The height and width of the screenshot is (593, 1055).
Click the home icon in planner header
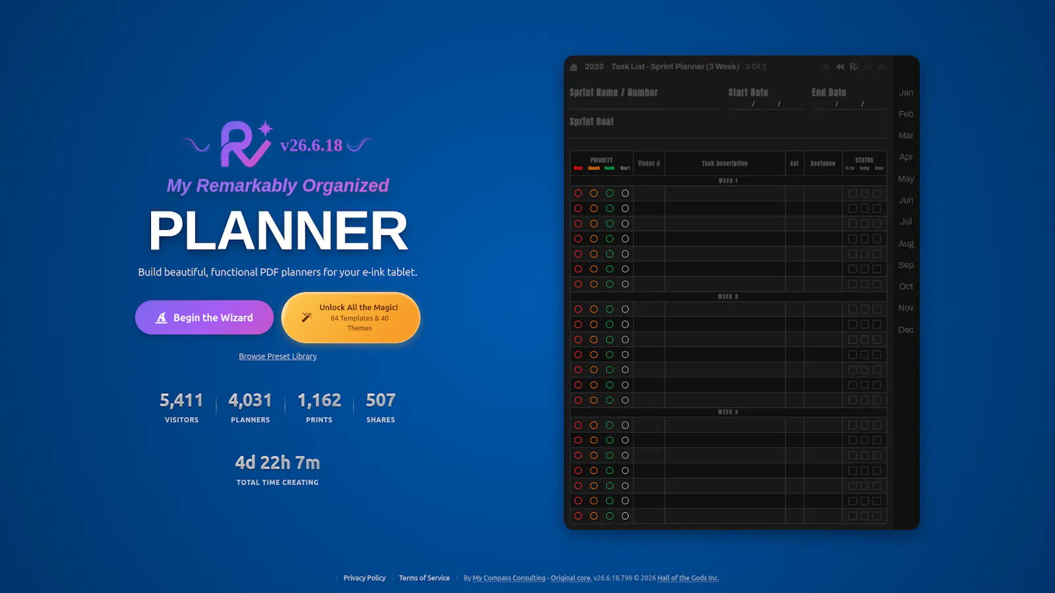pos(574,67)
